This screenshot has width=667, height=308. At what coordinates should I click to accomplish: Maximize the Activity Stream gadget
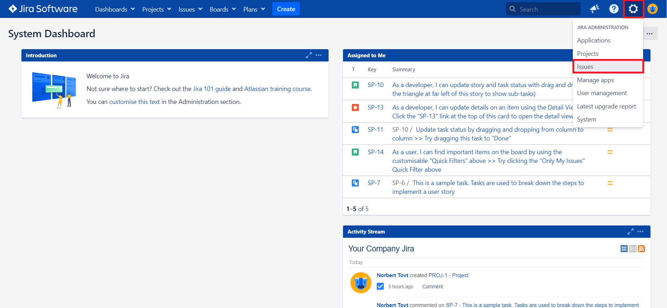point(630,232)
